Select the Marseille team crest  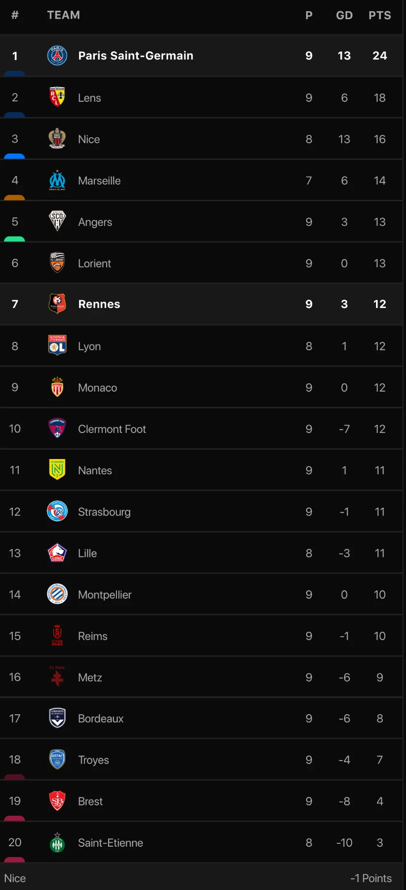[57, 181]
